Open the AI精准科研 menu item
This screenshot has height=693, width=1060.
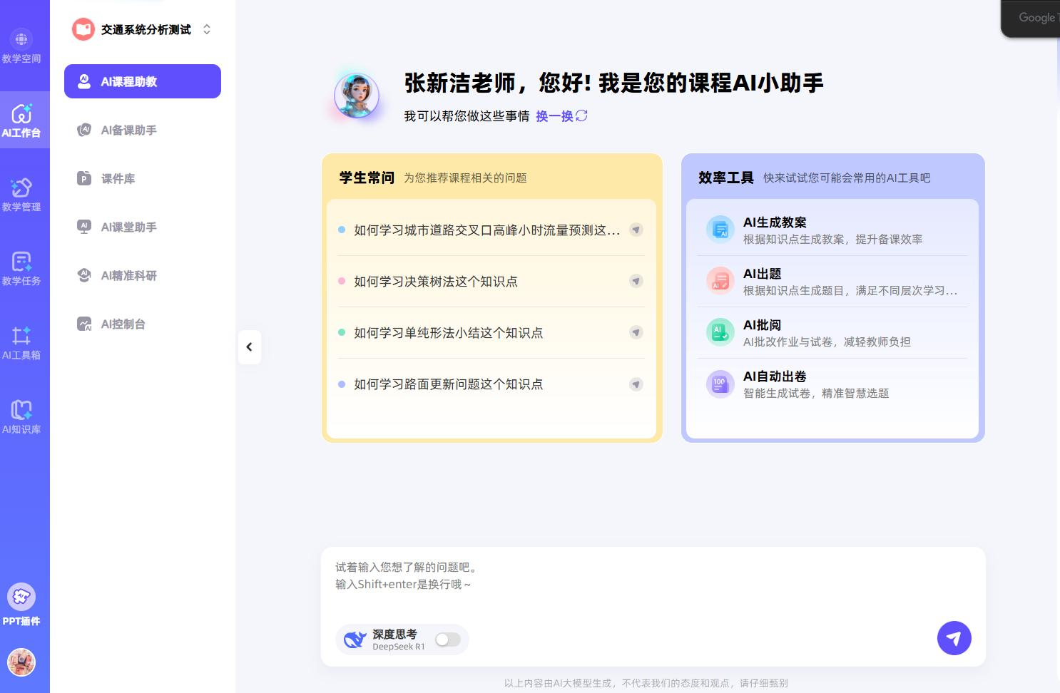click(x=128, y=275)
